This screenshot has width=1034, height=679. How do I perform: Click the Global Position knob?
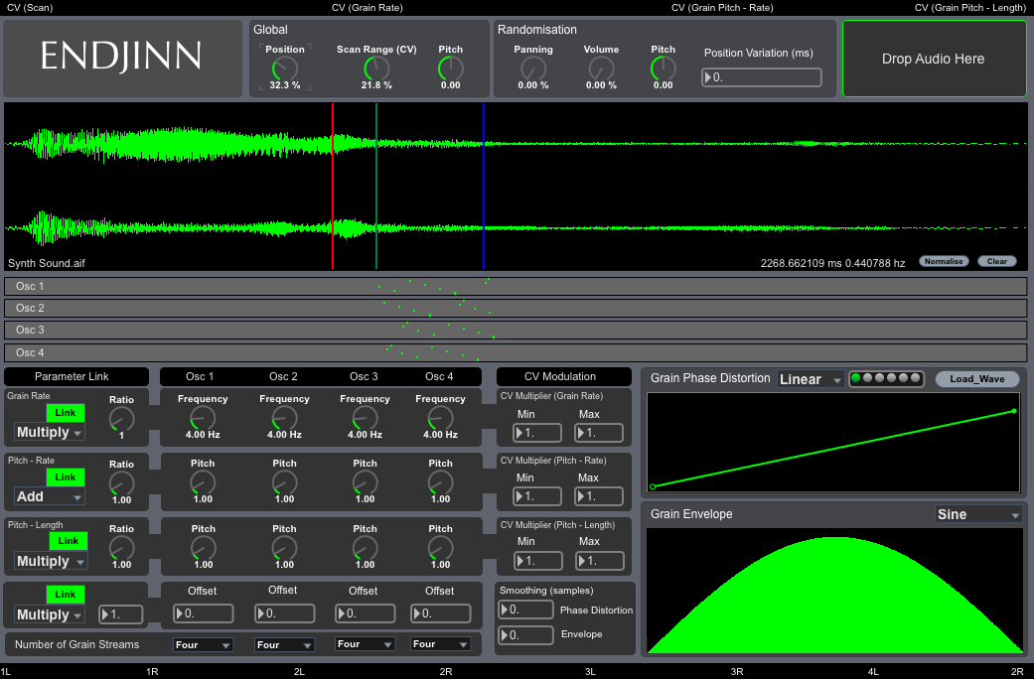tap(284, 68)
